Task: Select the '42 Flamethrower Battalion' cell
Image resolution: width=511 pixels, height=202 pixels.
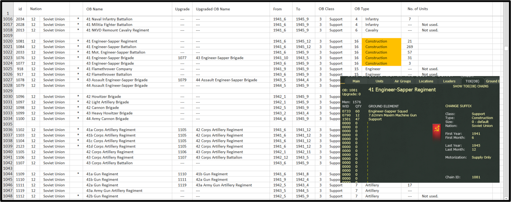Action: (127, 74)
